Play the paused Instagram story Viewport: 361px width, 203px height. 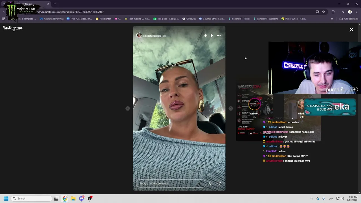(212, 36)
